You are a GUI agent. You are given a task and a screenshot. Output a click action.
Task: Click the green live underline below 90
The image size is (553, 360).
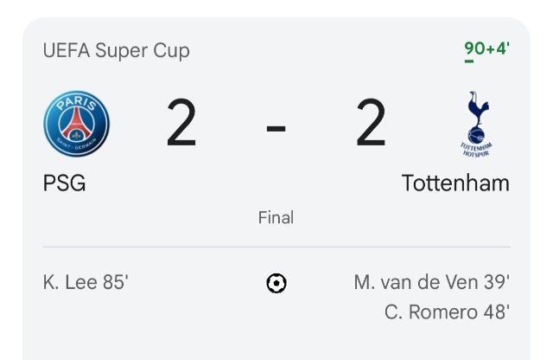[469, 61]
